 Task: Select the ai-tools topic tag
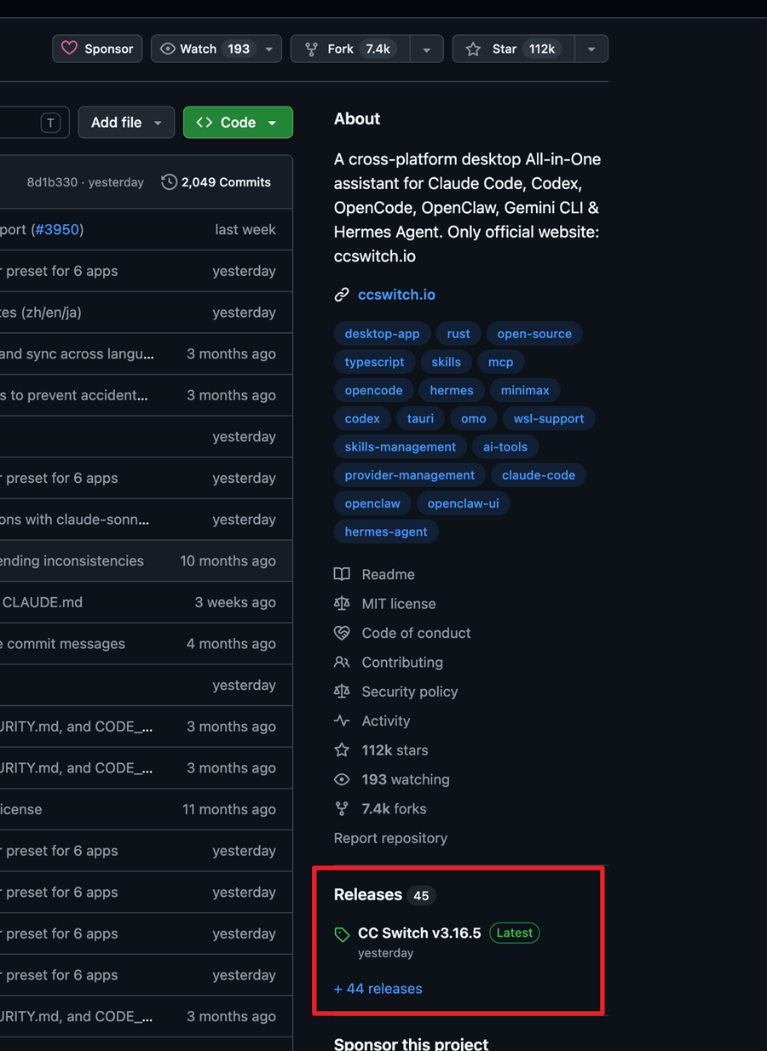tap(505, 446)
